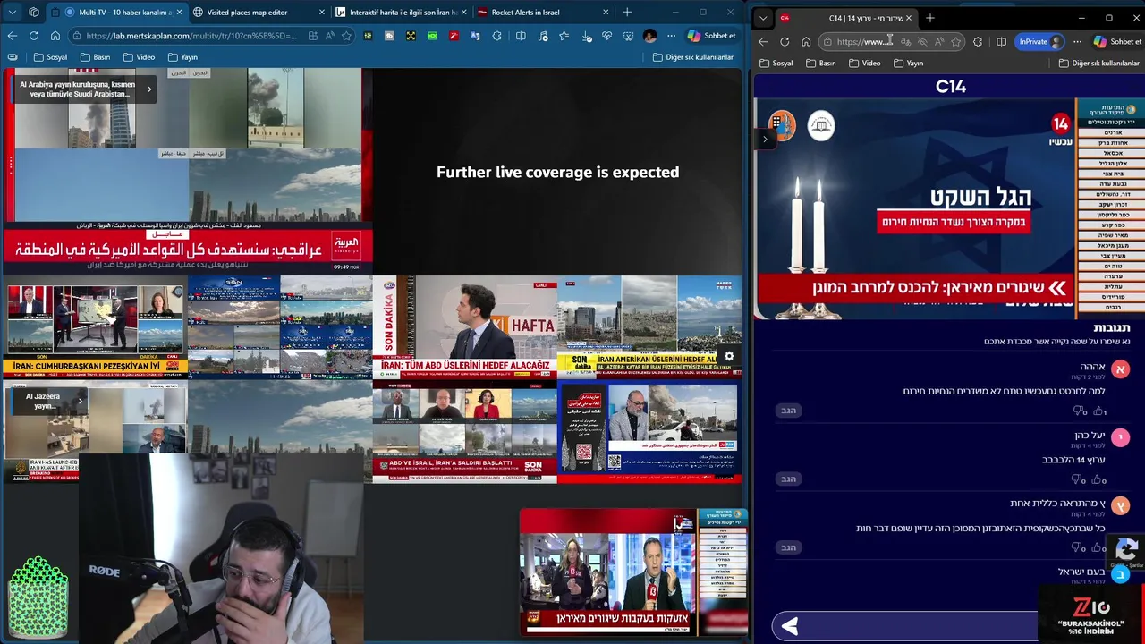Reload the Multi TV page
The image size is (1145, 644).
point(34,36)
